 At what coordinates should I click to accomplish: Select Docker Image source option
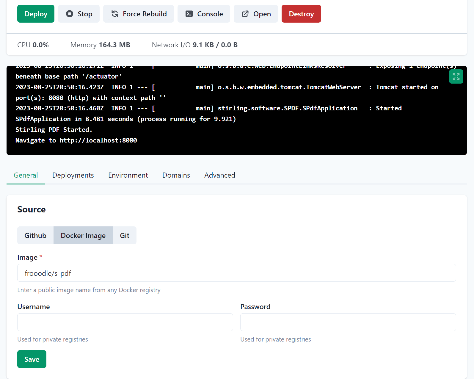pos(83,235)
